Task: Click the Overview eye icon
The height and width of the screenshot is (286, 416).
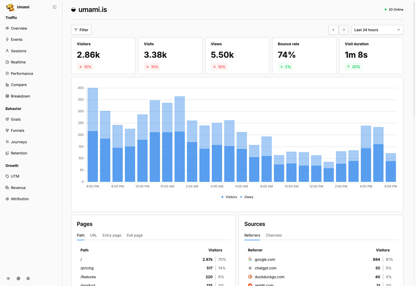Action: [7, 28]
